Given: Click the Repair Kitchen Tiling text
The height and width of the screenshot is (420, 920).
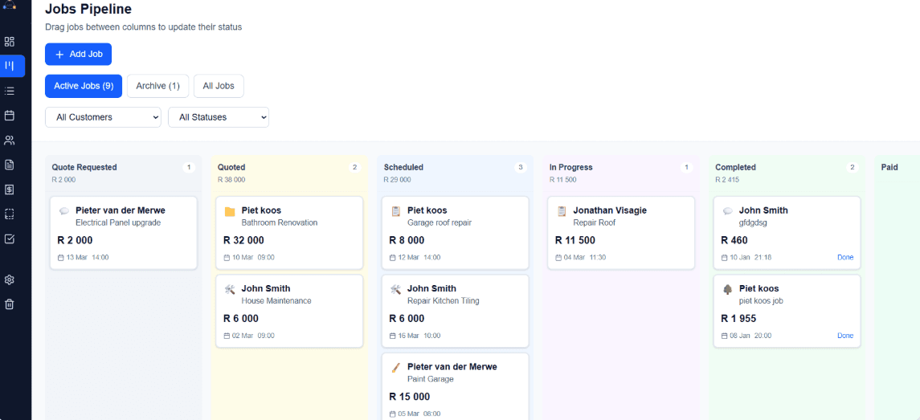Looking at the screenshot, I should [444, 301].
